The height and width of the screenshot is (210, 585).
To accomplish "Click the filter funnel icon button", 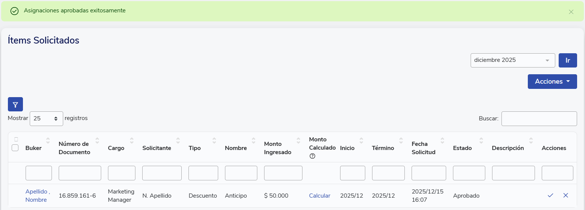I will [15, 104].
